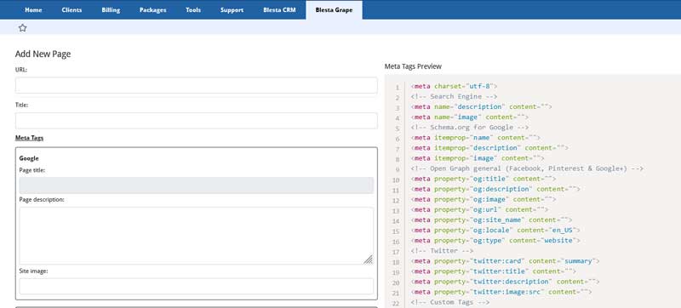Click the og:url meta line
681x308 pixels.
point(479,209)
